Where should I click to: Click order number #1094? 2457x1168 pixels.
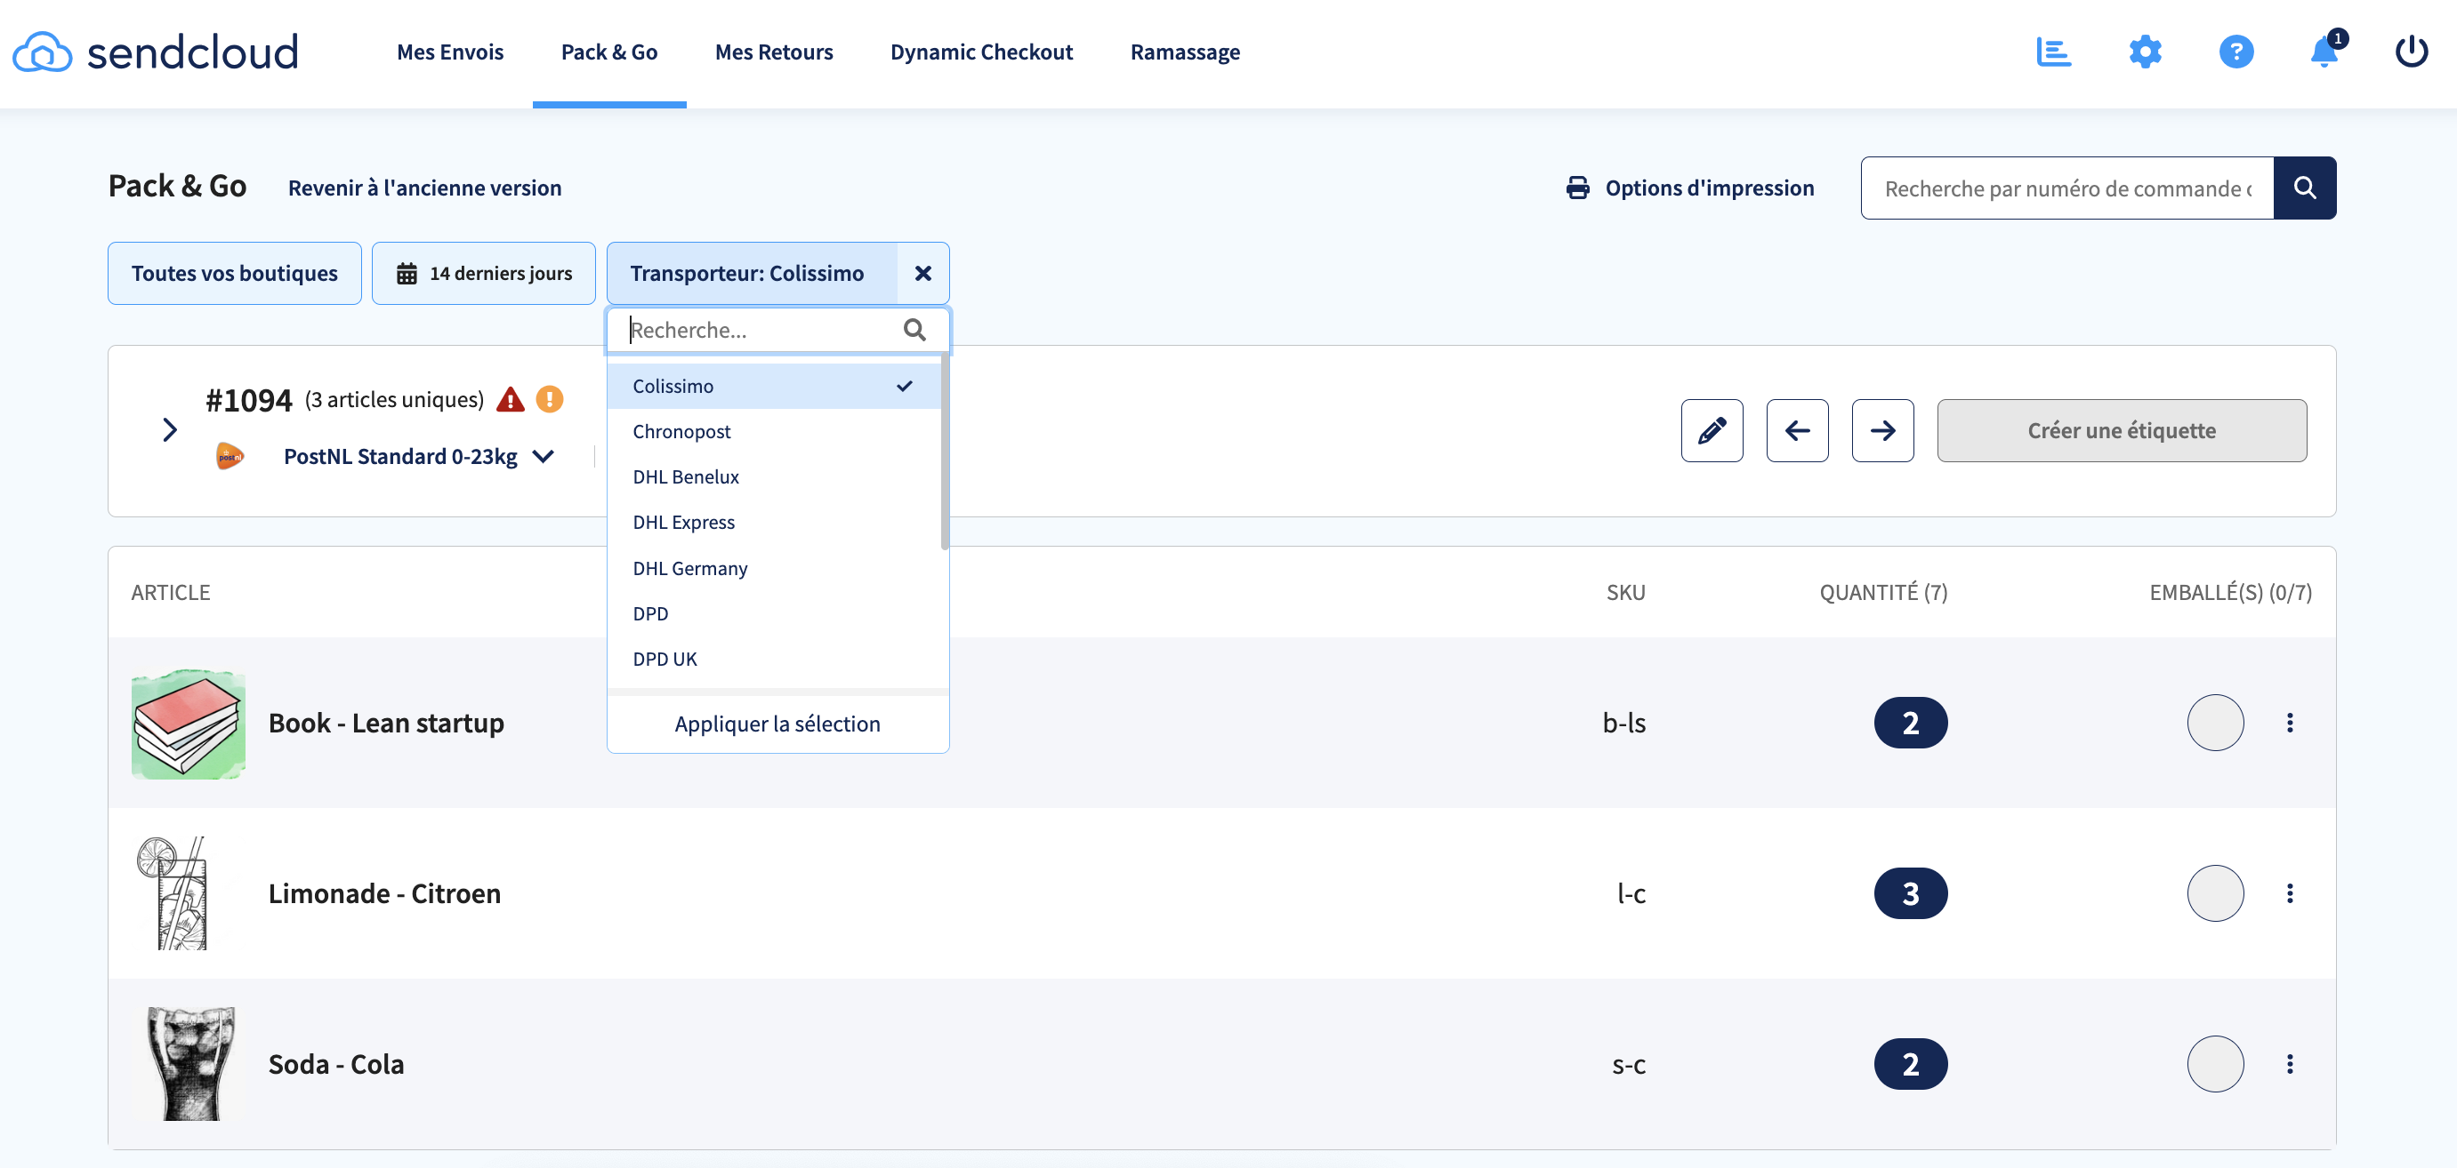(249, 399)
